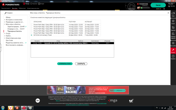
Task: Open Справка help icon in sidebar
Action: click(173, 57)
